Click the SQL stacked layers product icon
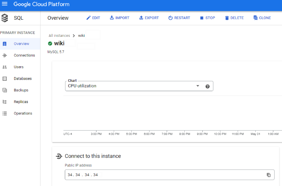 (5, 18)
